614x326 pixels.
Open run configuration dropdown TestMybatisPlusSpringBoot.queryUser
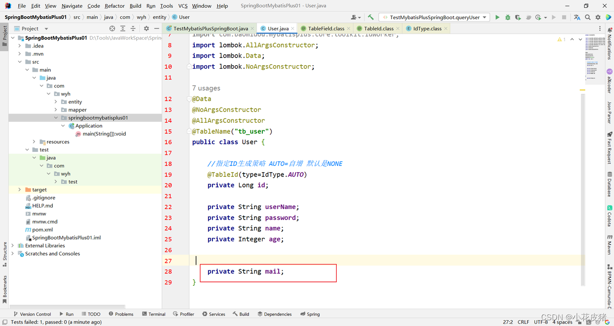tap(435, 17)
